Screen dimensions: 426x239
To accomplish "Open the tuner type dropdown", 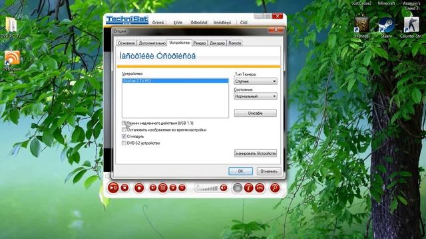I will click(256, 81).
